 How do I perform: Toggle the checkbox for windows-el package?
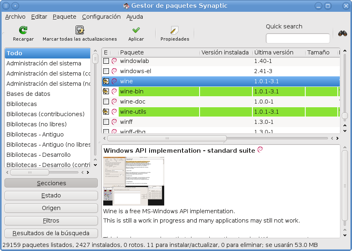[x=106, y=71]
